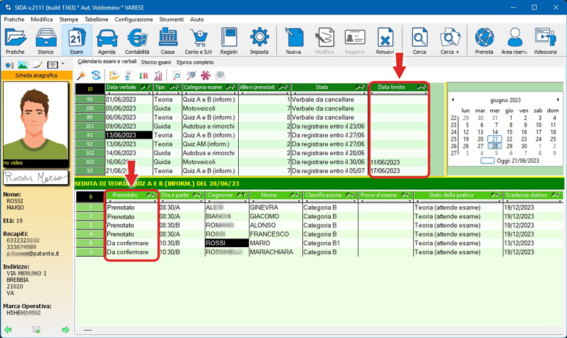567x338 pixels.
Task: Go to next month in calendar
Action: [558, 100]
